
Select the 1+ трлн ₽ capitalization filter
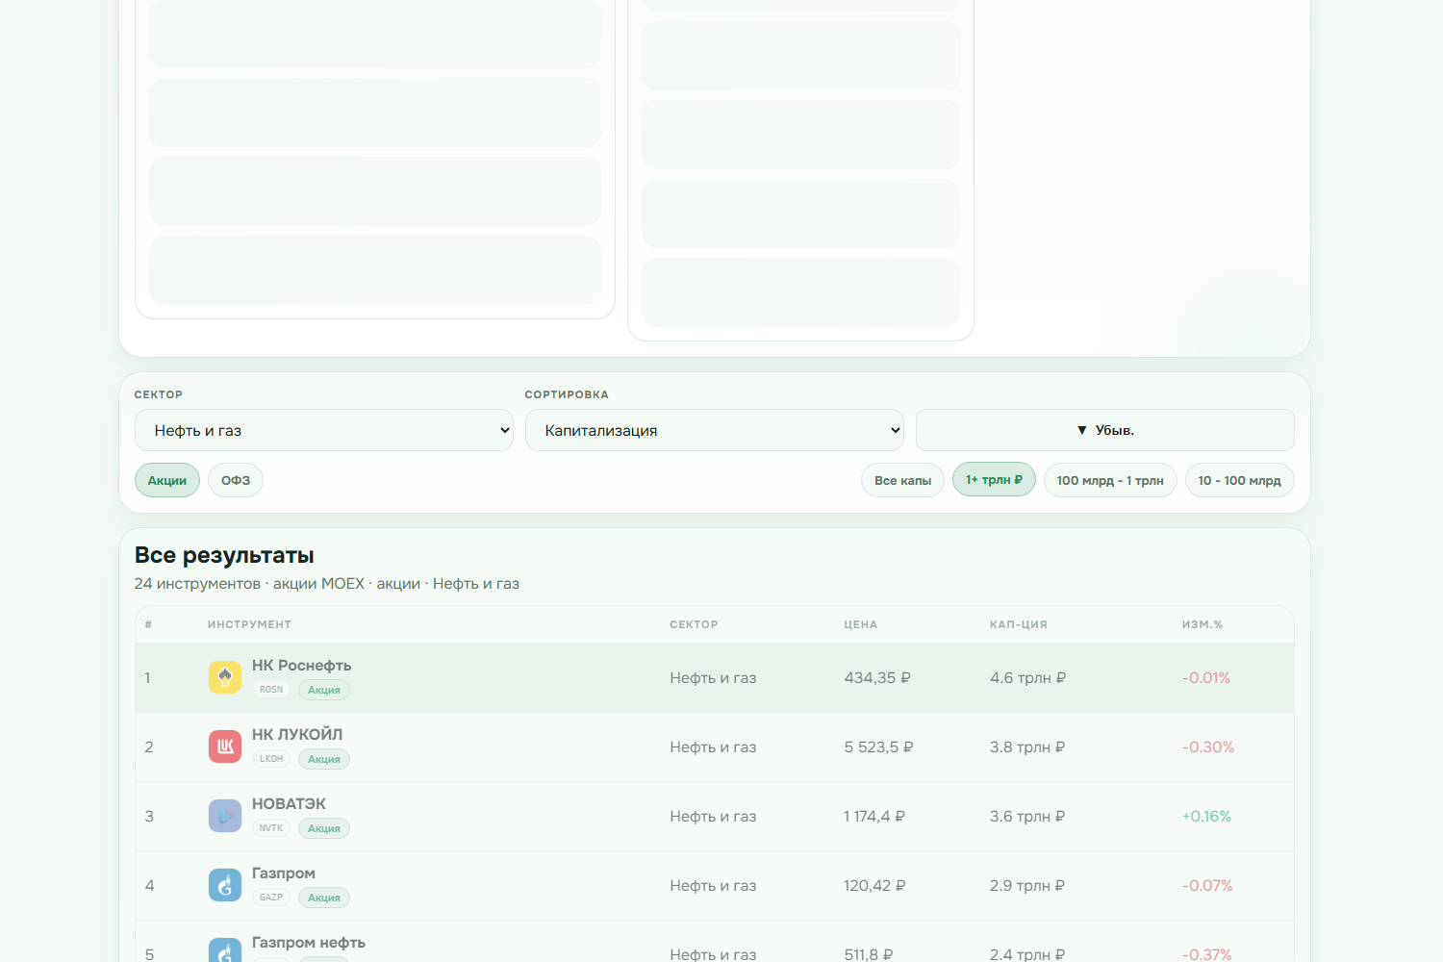pyautogui.click(x=994, y=479)
